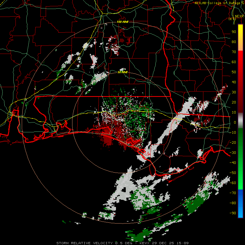Viewport: 245px width, 245px height.
Task: Click the "15:09" timestamp in the footer
Action: 183,243
